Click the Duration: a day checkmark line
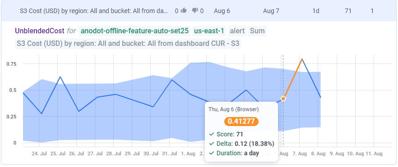 tap(234, 153)
